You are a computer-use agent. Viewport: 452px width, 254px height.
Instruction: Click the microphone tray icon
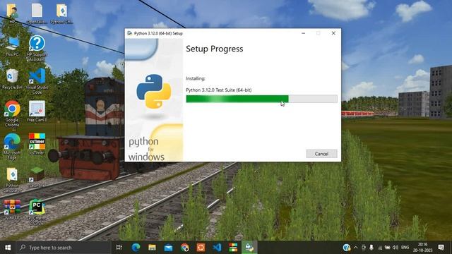[x=371, y=248]
